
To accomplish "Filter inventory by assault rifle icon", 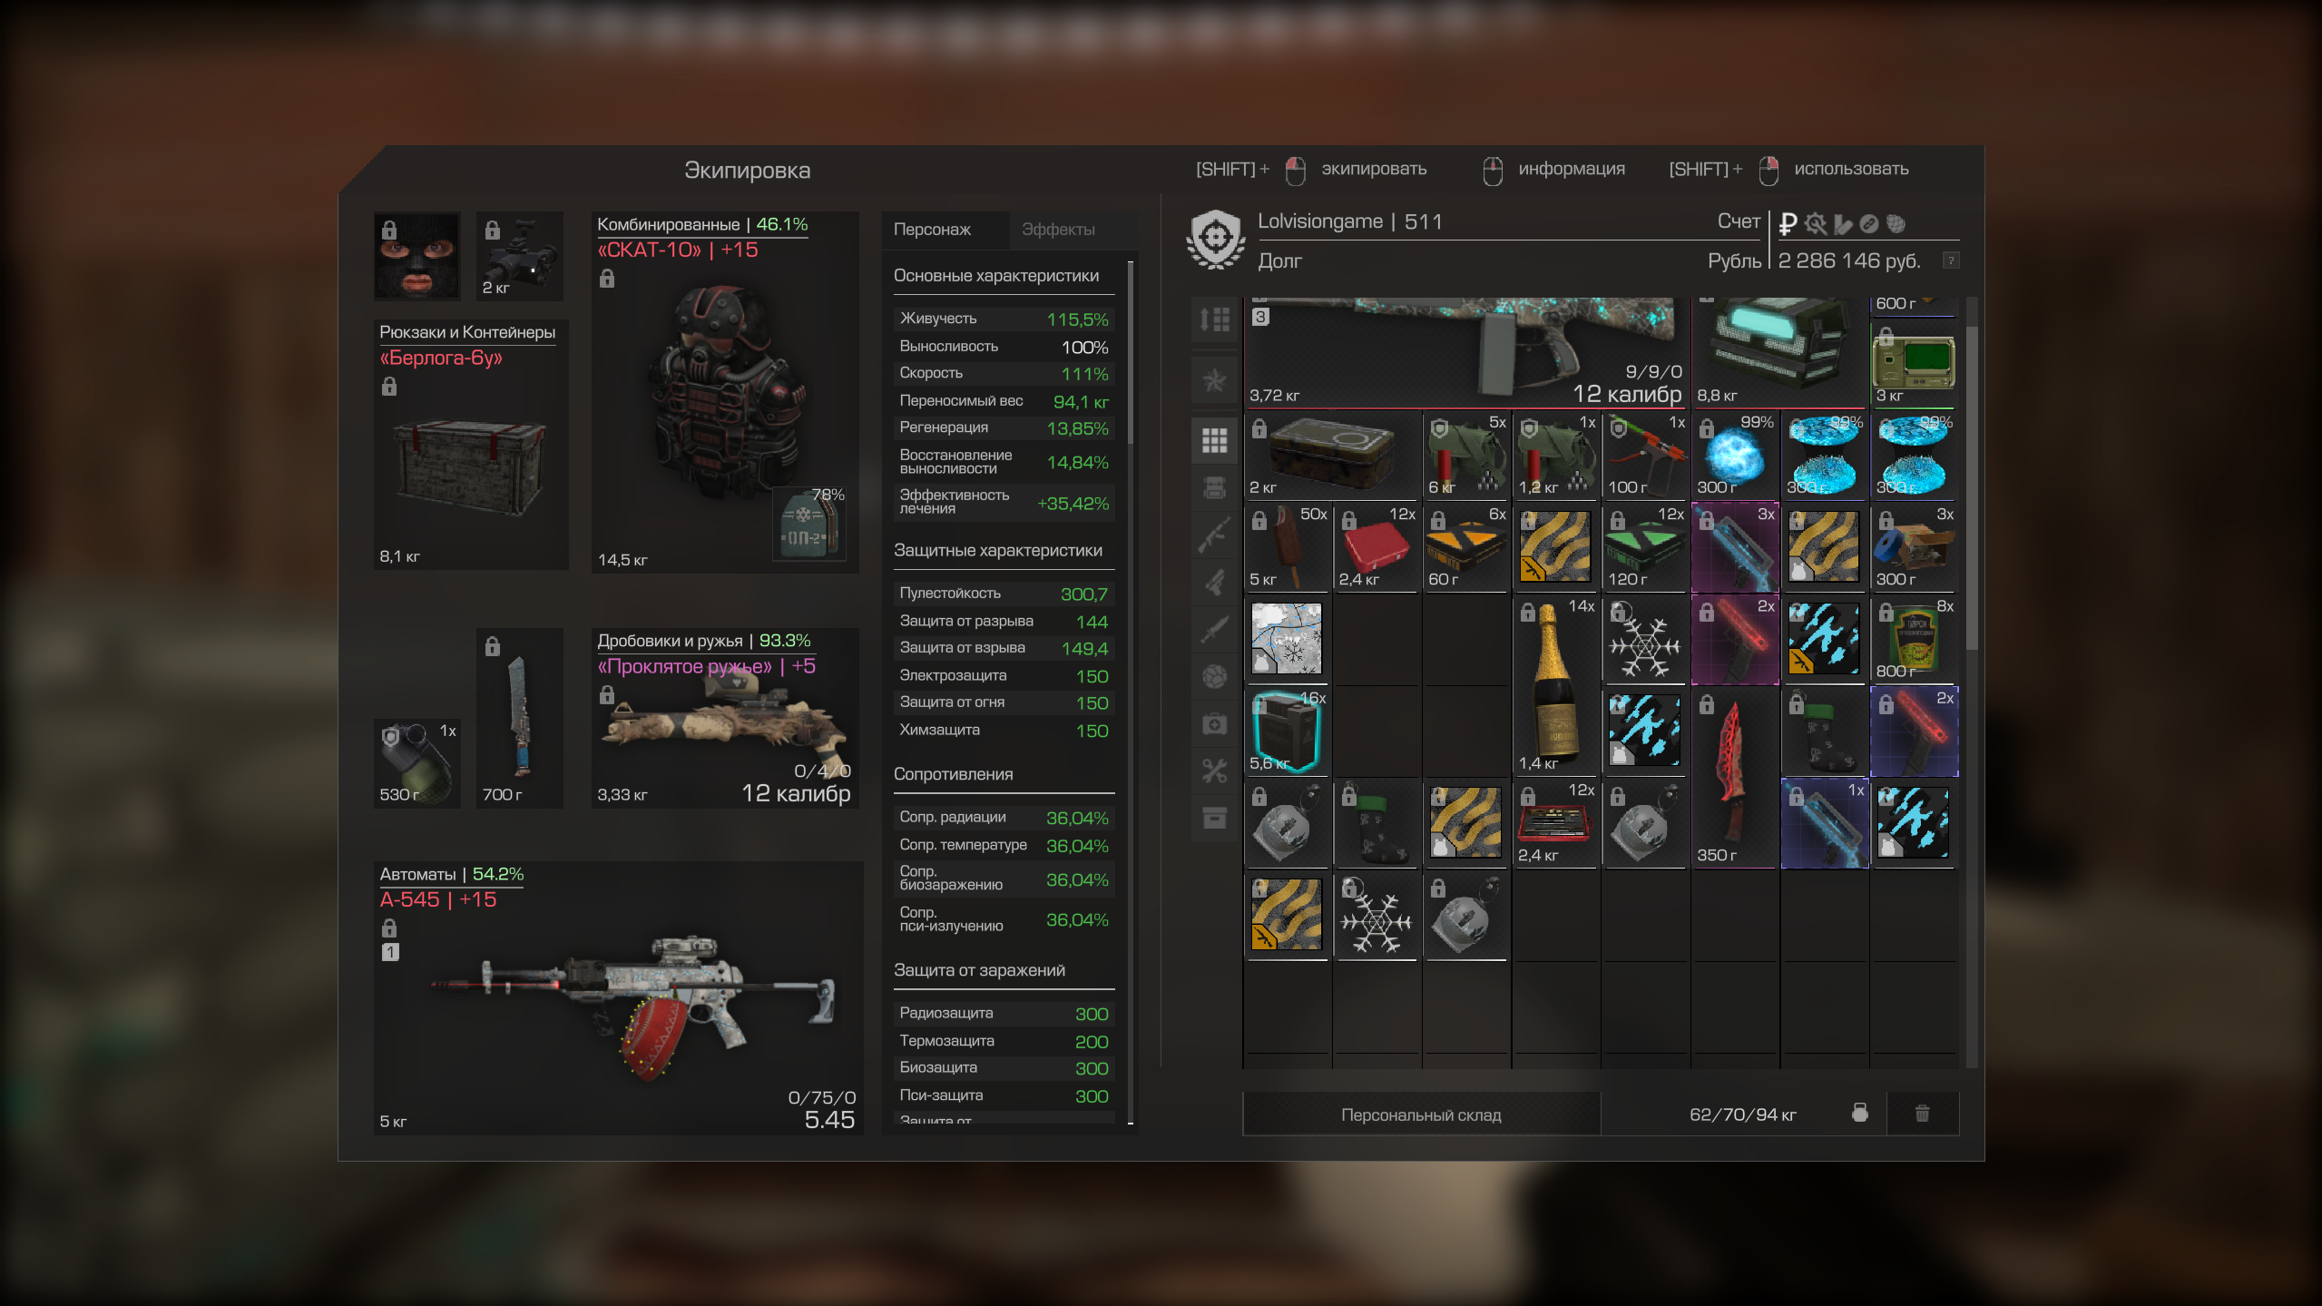I will point(1214,535).
